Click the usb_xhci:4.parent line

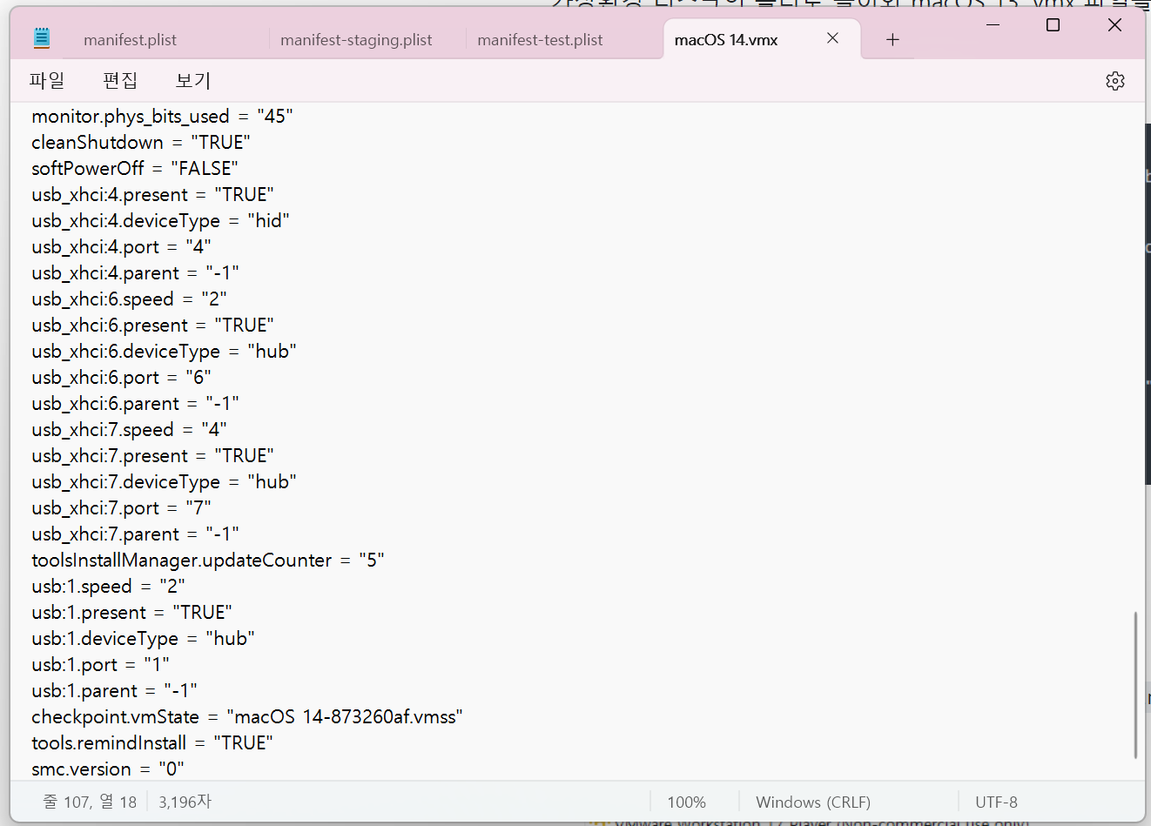point(135,273)
